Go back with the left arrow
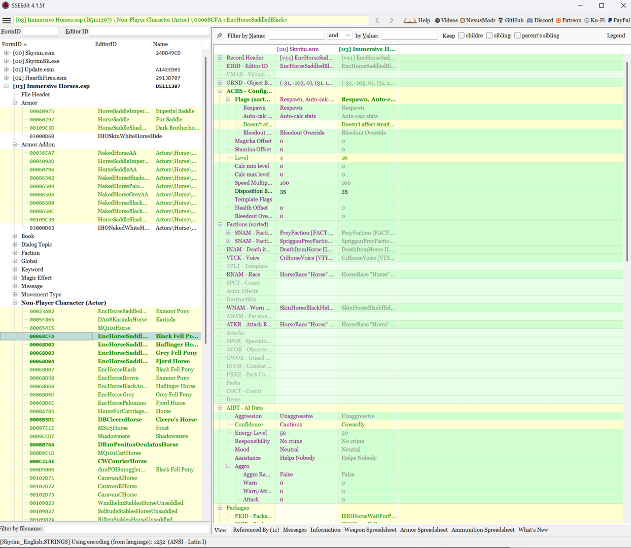631x548 pixels. tap(377, 20)
